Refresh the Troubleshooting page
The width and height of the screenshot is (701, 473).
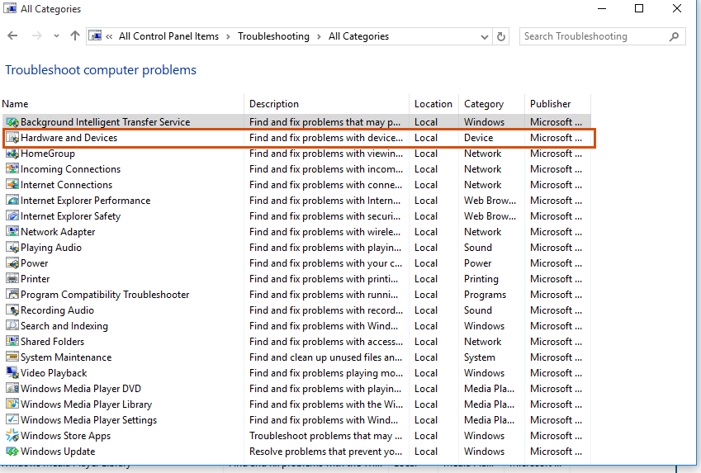(x=501, y=36)
